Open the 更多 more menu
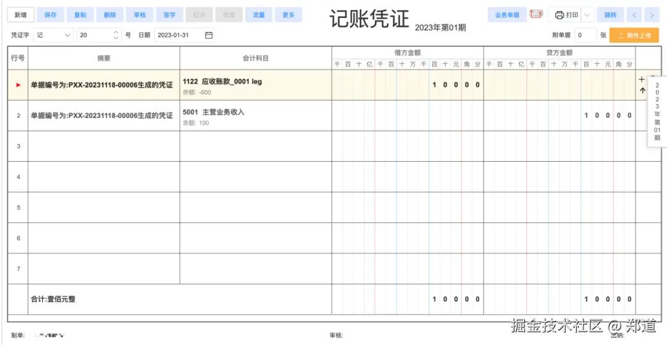 point(288,15)
